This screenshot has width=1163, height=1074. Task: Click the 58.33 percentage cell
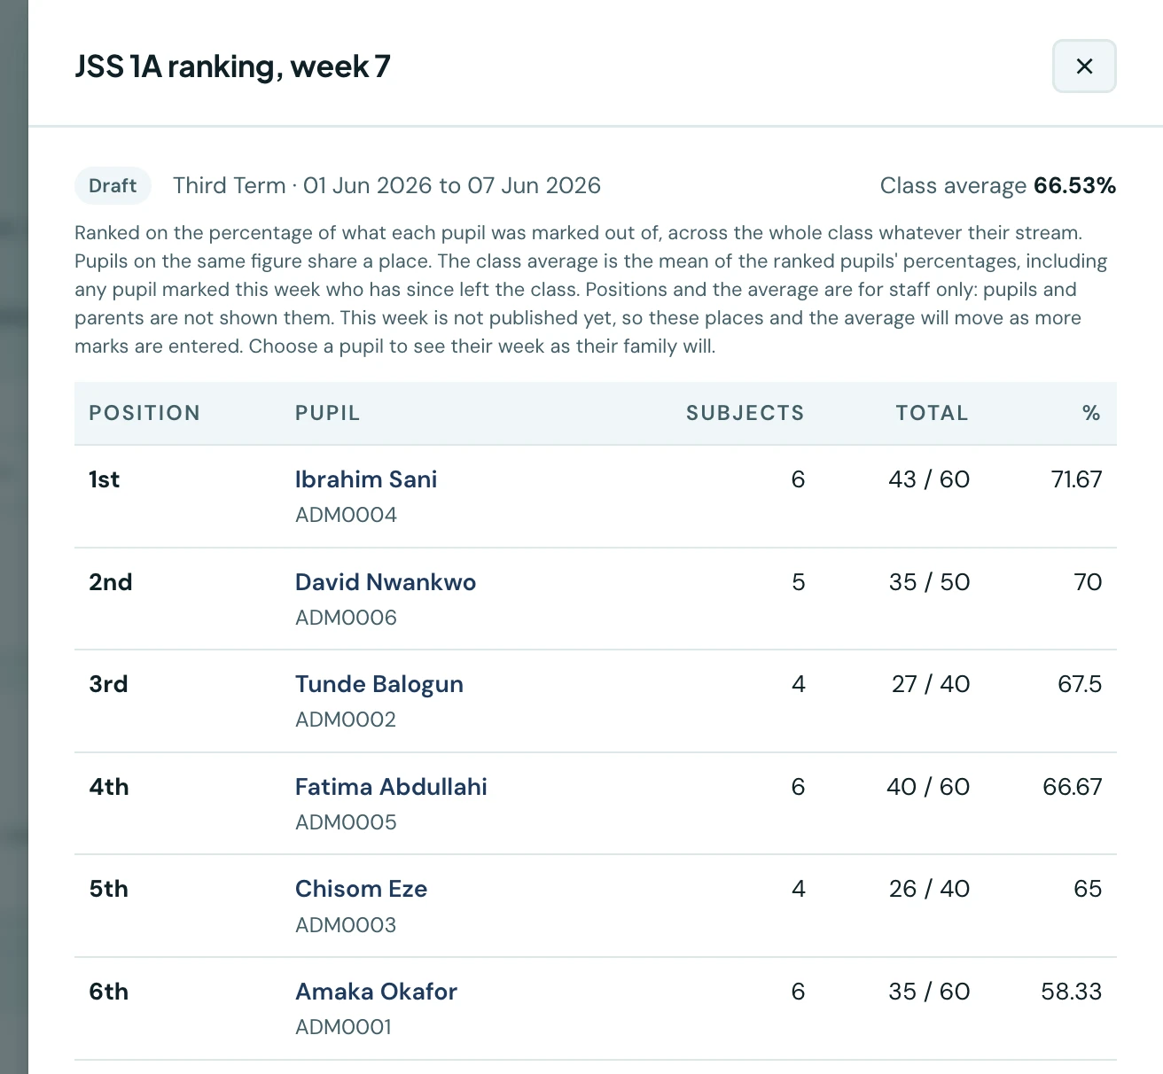[x=1071, y=992]
